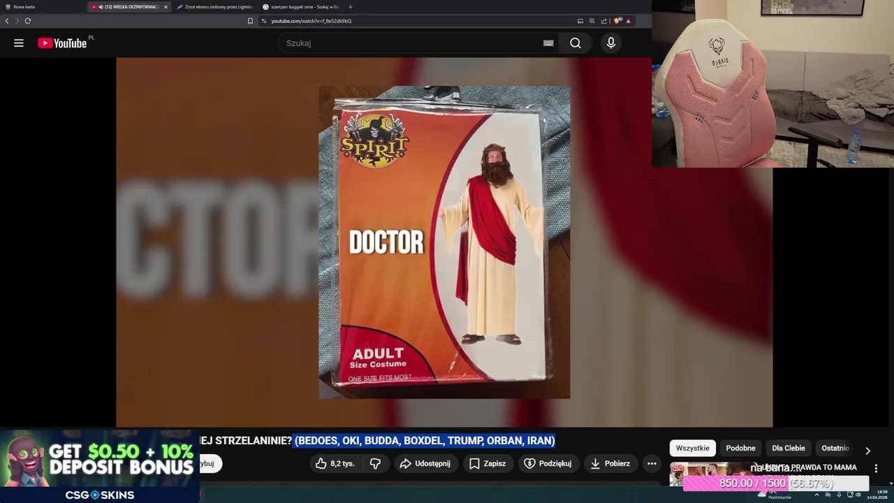Click the Pobierz download button
Viewport: 894px width, 503px height.
610,463
